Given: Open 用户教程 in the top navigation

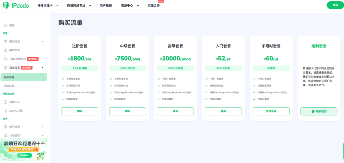Looking at the screenshot, I should (106, 5).
